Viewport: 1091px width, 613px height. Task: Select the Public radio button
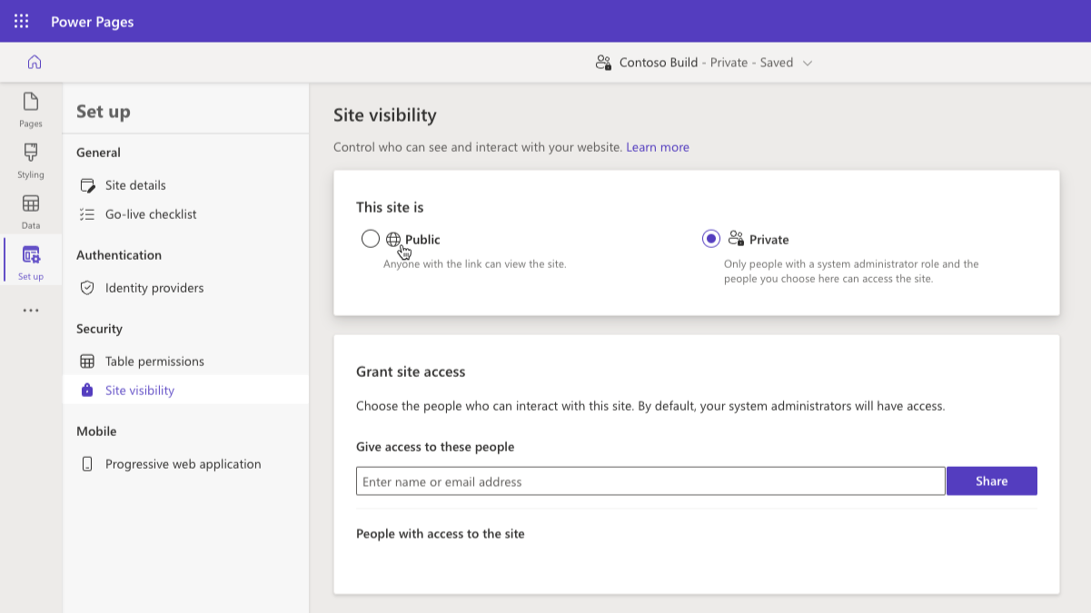pos(370,239)
